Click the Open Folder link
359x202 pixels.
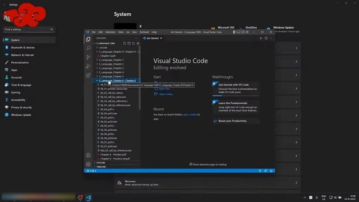pos(166,94)
